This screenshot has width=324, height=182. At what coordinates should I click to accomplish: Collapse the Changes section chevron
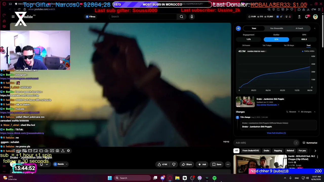[x=315, y=112]
